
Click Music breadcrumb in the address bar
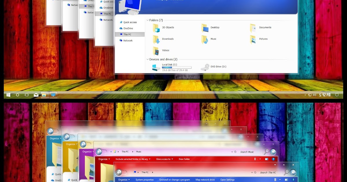[139, 152]
